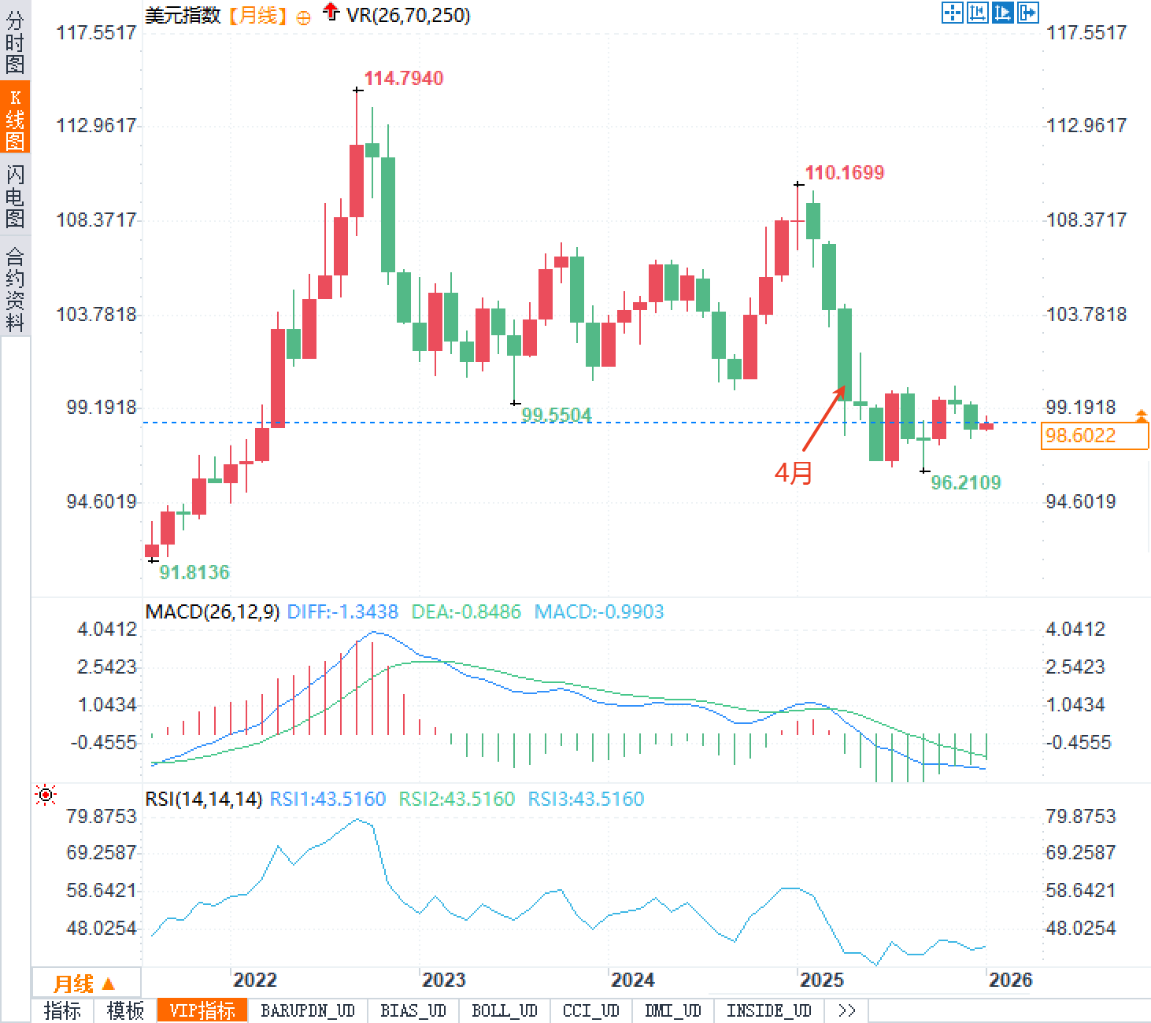The width and height of the screenshot is (1151, 1023).
Task: Click the red sun icon beside RSI
Action: 46,796
